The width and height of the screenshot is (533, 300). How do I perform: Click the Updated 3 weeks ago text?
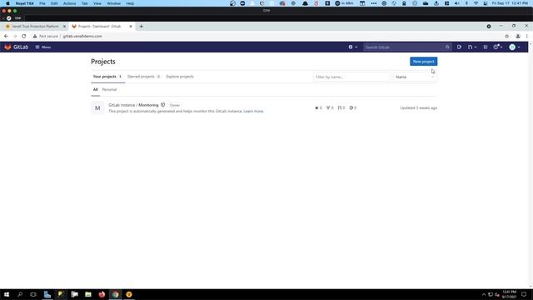[418, 107]
